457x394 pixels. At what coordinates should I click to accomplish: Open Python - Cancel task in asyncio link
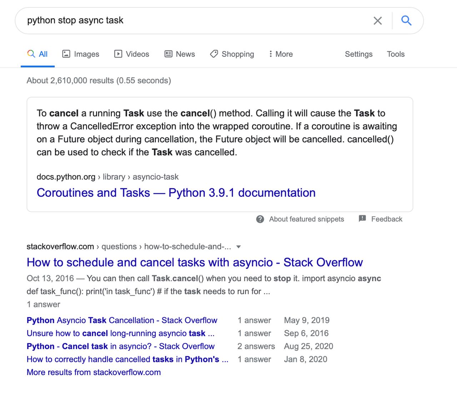[x=121, y=347]
